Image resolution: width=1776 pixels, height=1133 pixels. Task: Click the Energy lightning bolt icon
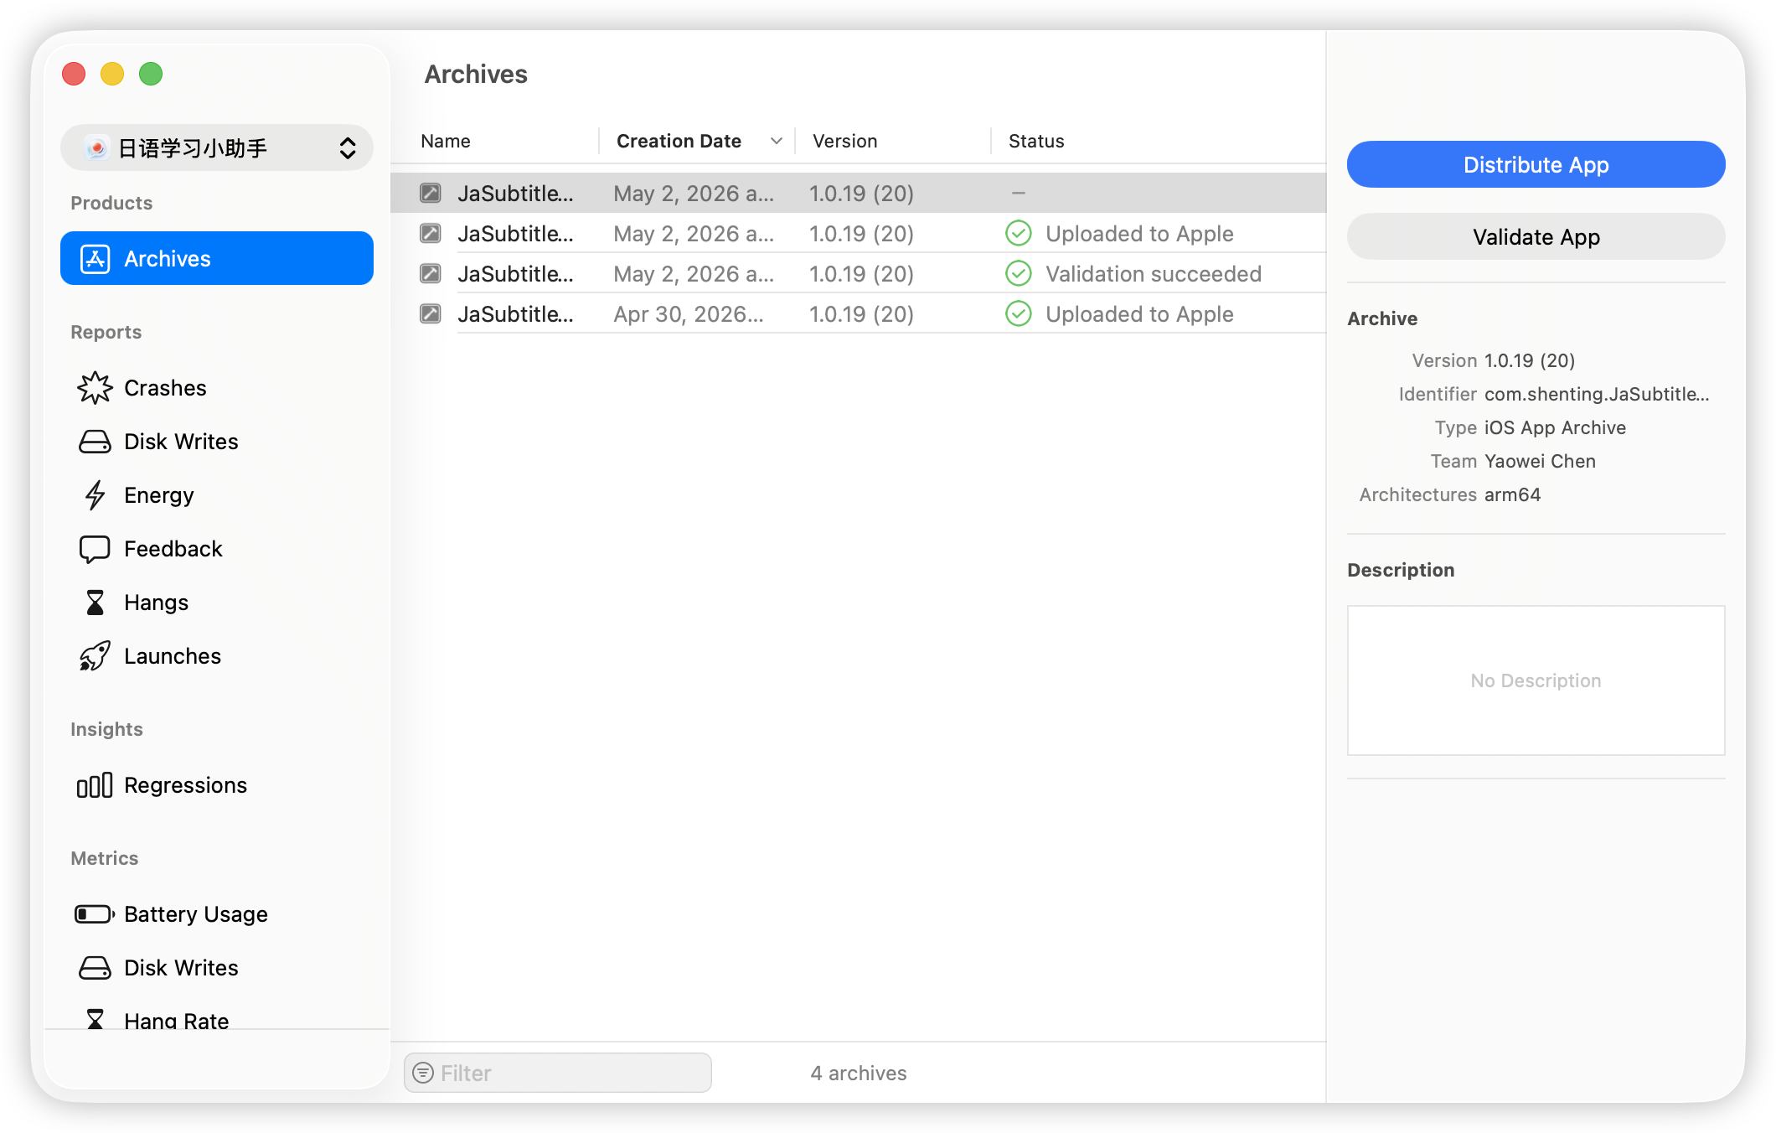tap(95, 495)
